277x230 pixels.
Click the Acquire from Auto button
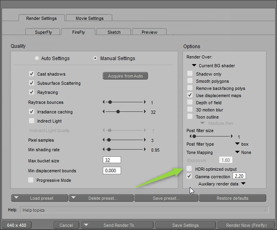125,76
